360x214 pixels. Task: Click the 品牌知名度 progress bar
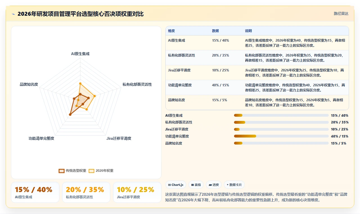281,143
